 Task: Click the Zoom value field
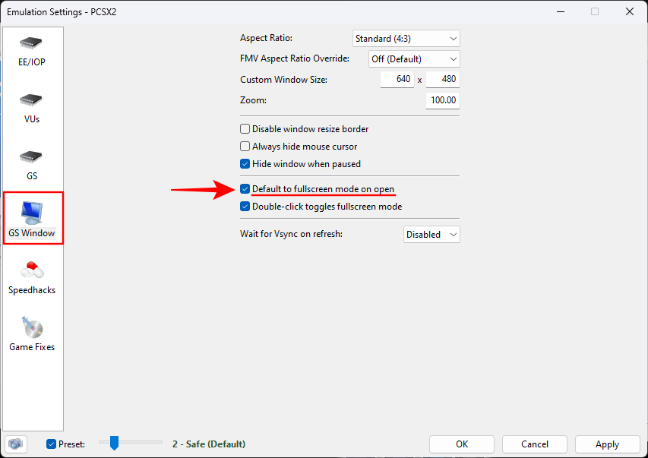click(443, 100)
